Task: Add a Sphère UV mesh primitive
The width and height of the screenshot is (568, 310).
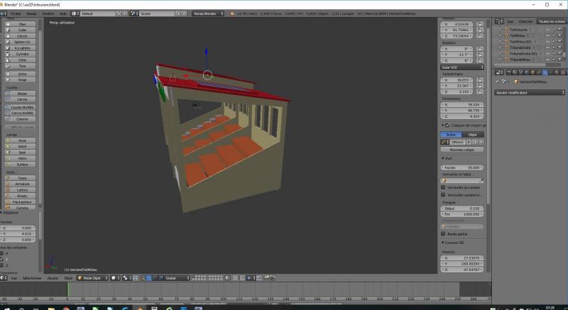Action: (x=22, y=40)
